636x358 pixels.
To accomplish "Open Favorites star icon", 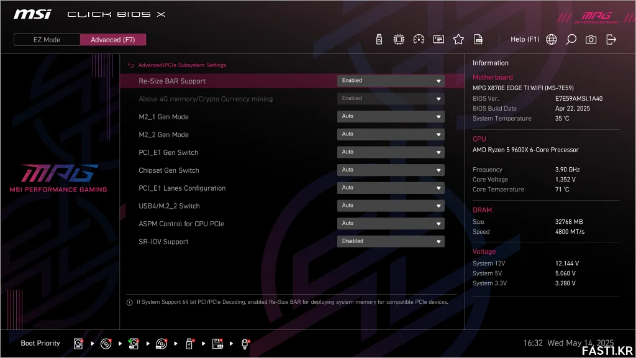I will (458, 39).
